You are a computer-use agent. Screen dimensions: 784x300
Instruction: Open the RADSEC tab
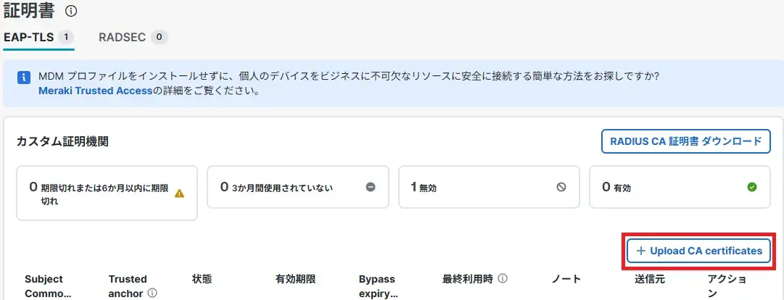point(123,37)
